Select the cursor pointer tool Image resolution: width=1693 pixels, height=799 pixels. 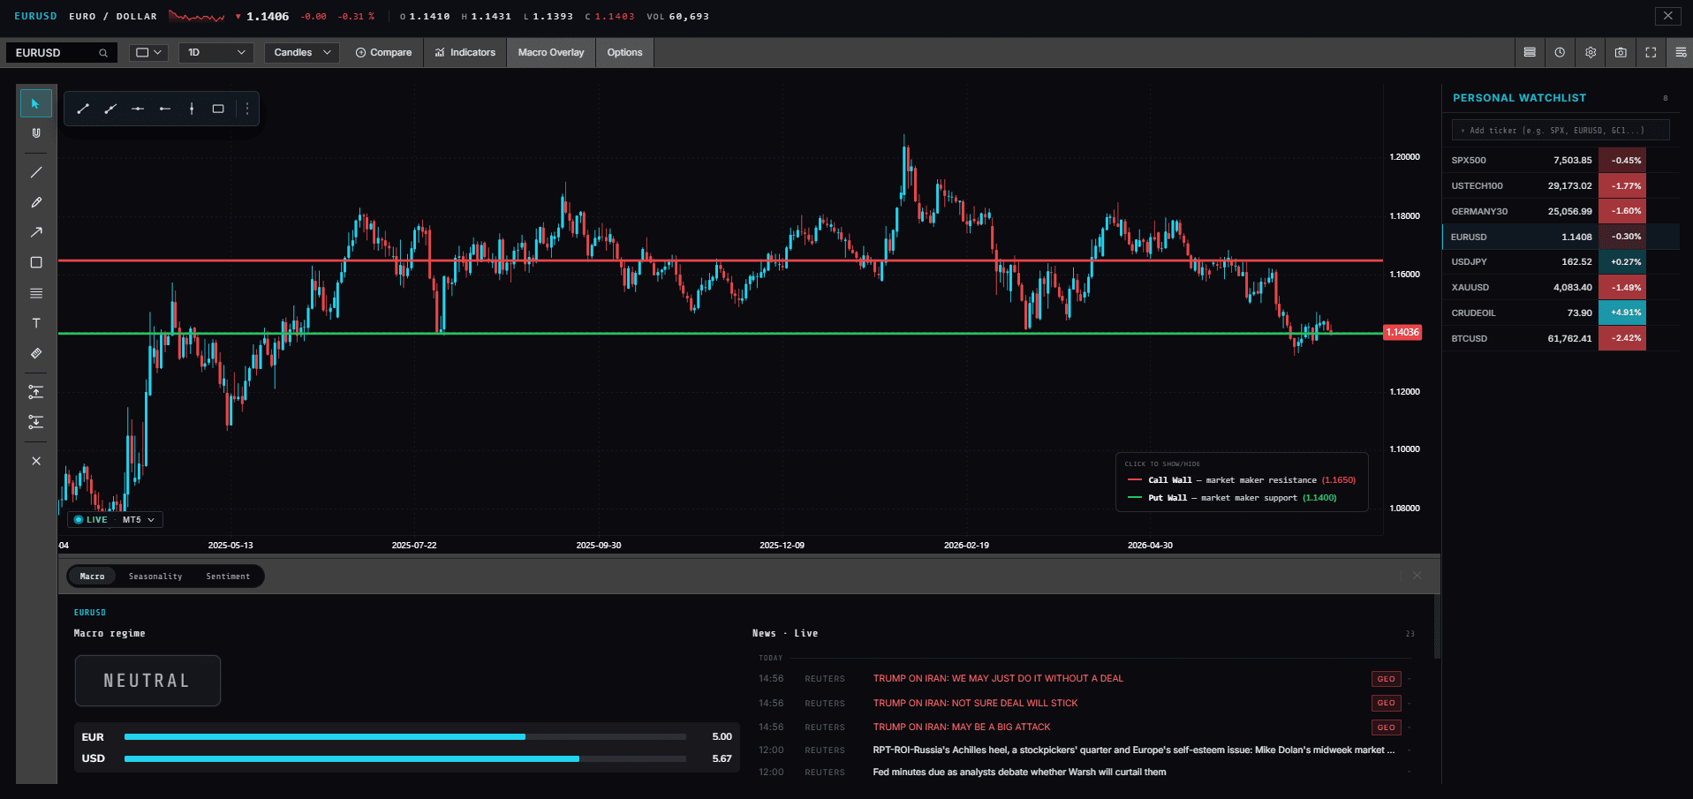36,104
